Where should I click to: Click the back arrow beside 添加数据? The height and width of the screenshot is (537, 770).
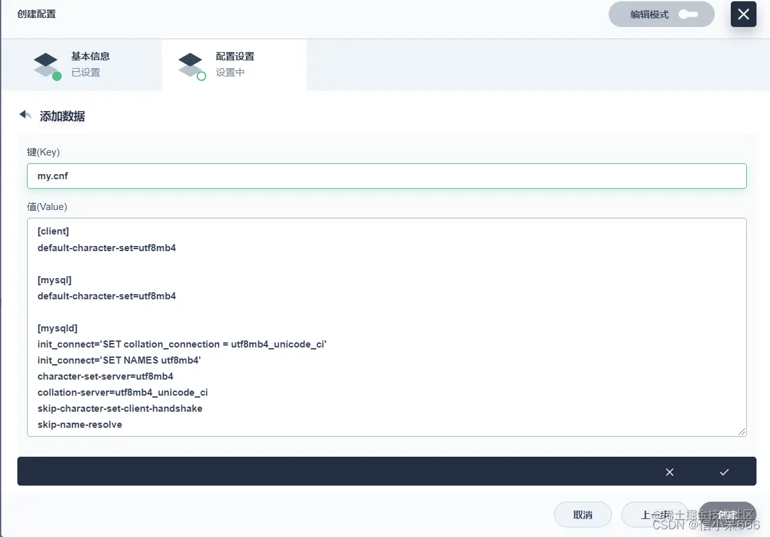(26, 115)
